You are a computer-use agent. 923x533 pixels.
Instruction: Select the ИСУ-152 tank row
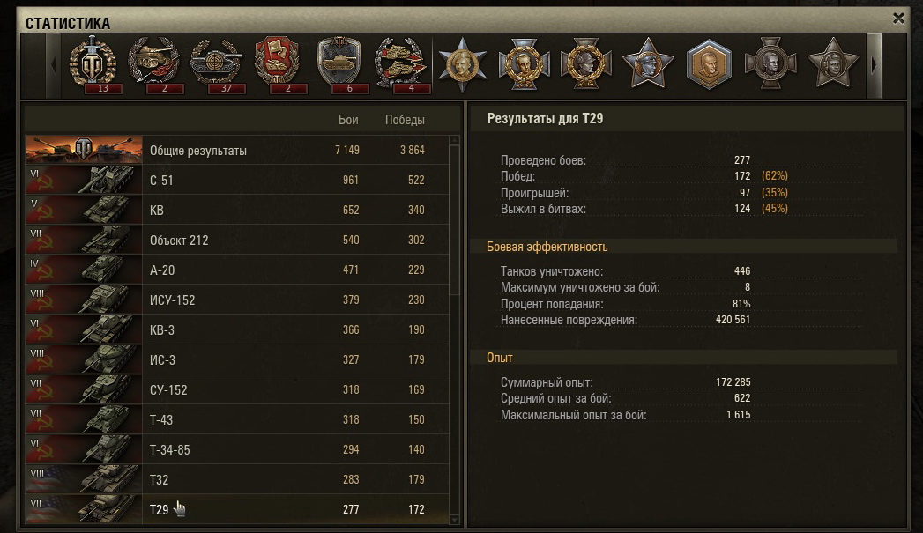pos(236,300)
